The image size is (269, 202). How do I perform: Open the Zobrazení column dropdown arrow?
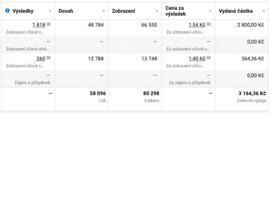[157, 11]
